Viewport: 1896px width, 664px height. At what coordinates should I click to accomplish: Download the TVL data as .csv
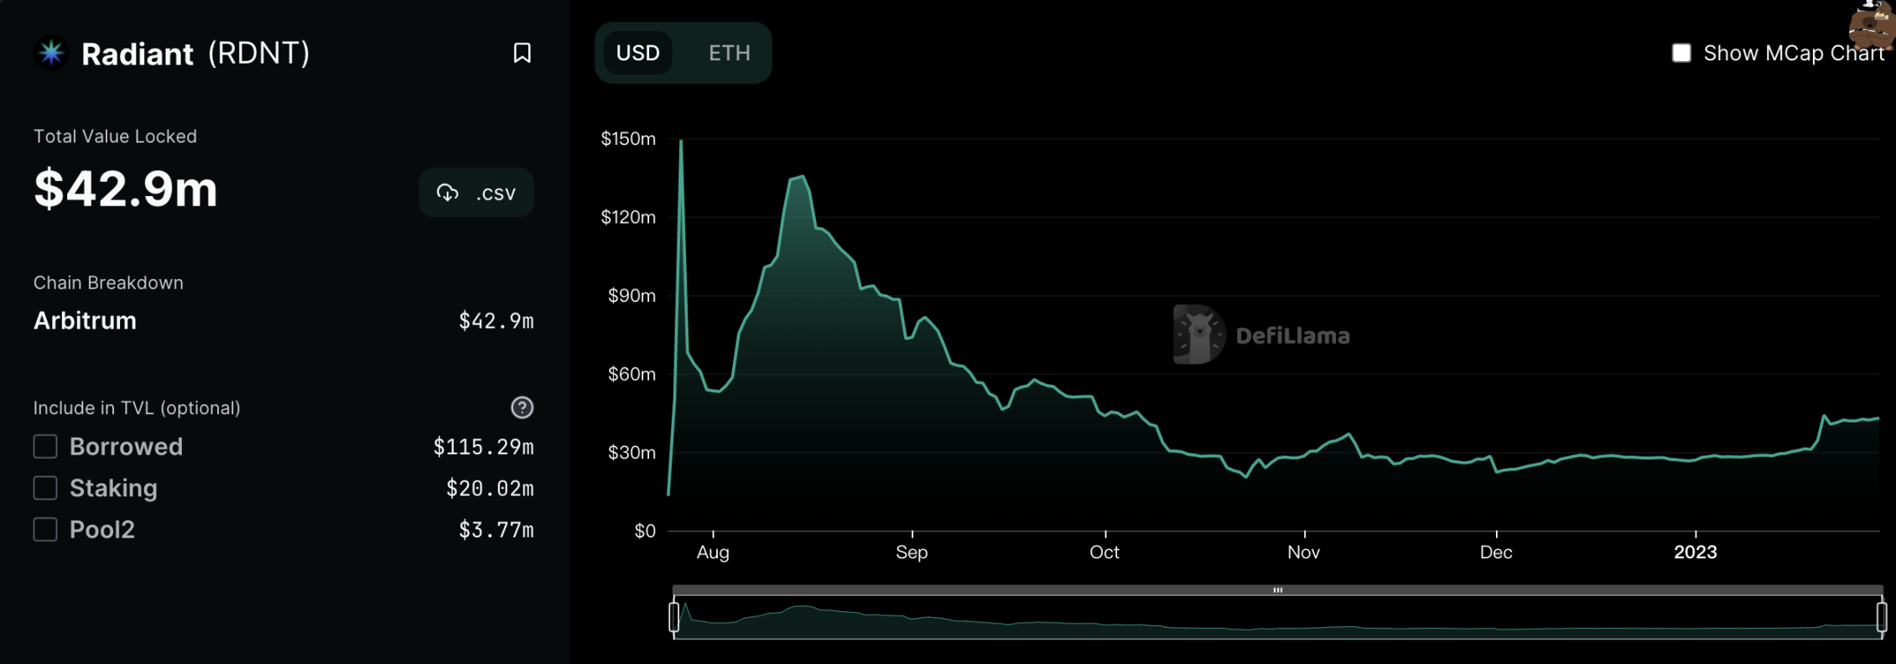click(x=476, y=193)
